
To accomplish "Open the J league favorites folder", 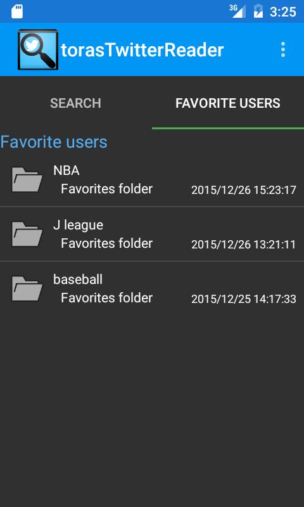I will [152, 234].
